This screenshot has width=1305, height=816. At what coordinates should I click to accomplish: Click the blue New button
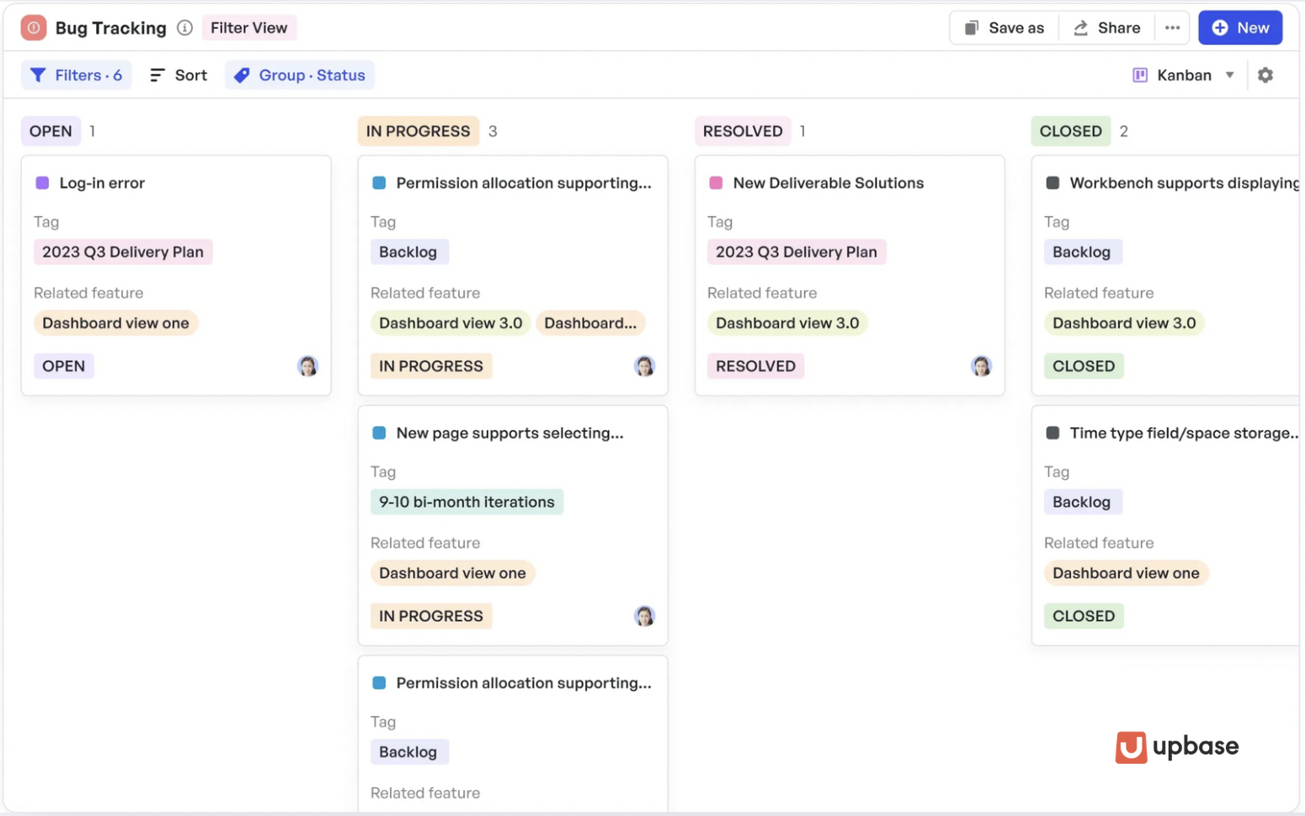click(x=1240, y=28)
